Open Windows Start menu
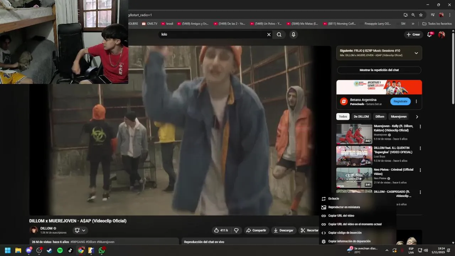 pyautogui.click(x=7, y=250)
